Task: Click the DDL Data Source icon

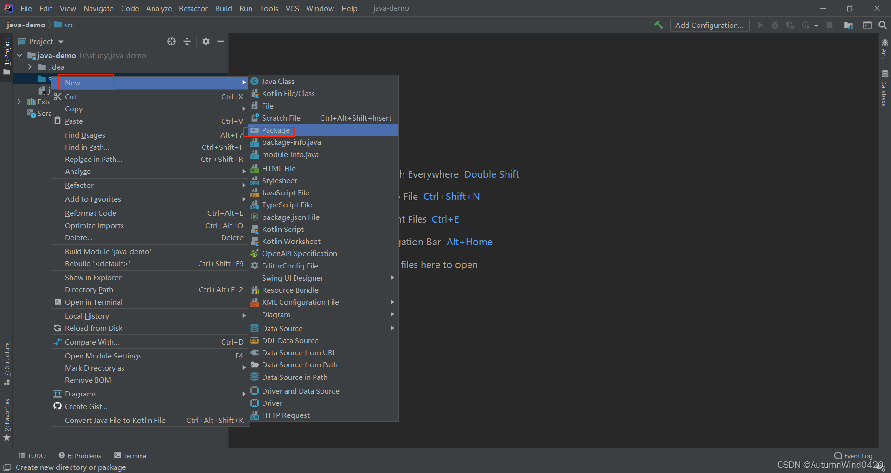Action: [x=255, y=340]
